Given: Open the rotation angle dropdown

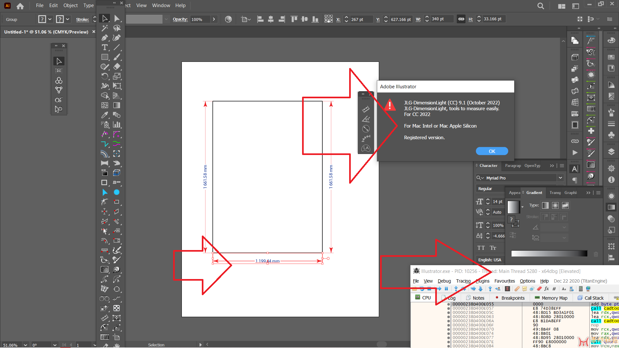Looking at the screenshot, I should (55, 345).
